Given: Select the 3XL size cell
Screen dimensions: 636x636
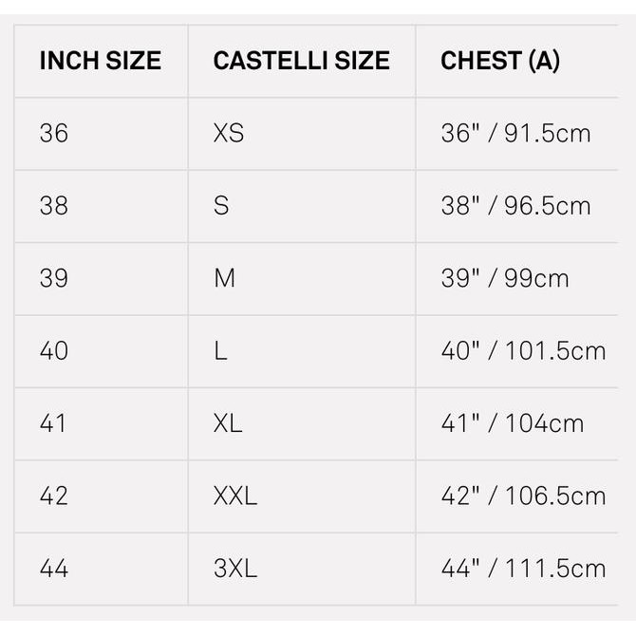Looking at the screenshot, I should 235,569.
